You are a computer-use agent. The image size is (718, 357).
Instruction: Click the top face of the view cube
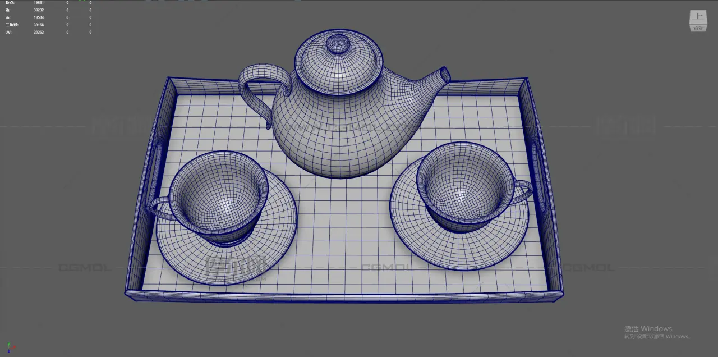tap(698, 17)
